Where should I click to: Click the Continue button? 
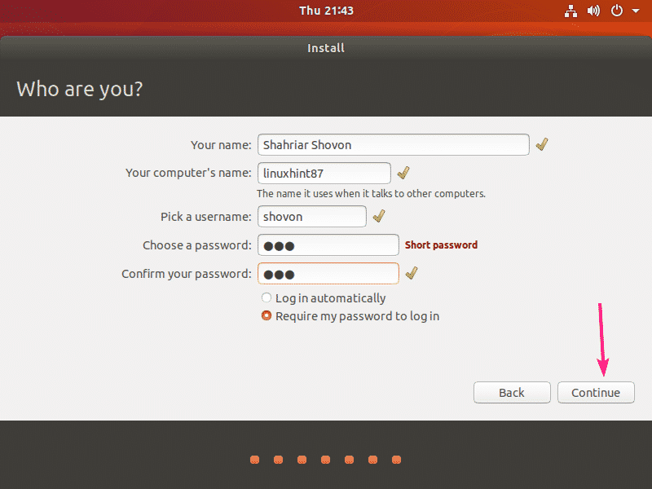596,393
